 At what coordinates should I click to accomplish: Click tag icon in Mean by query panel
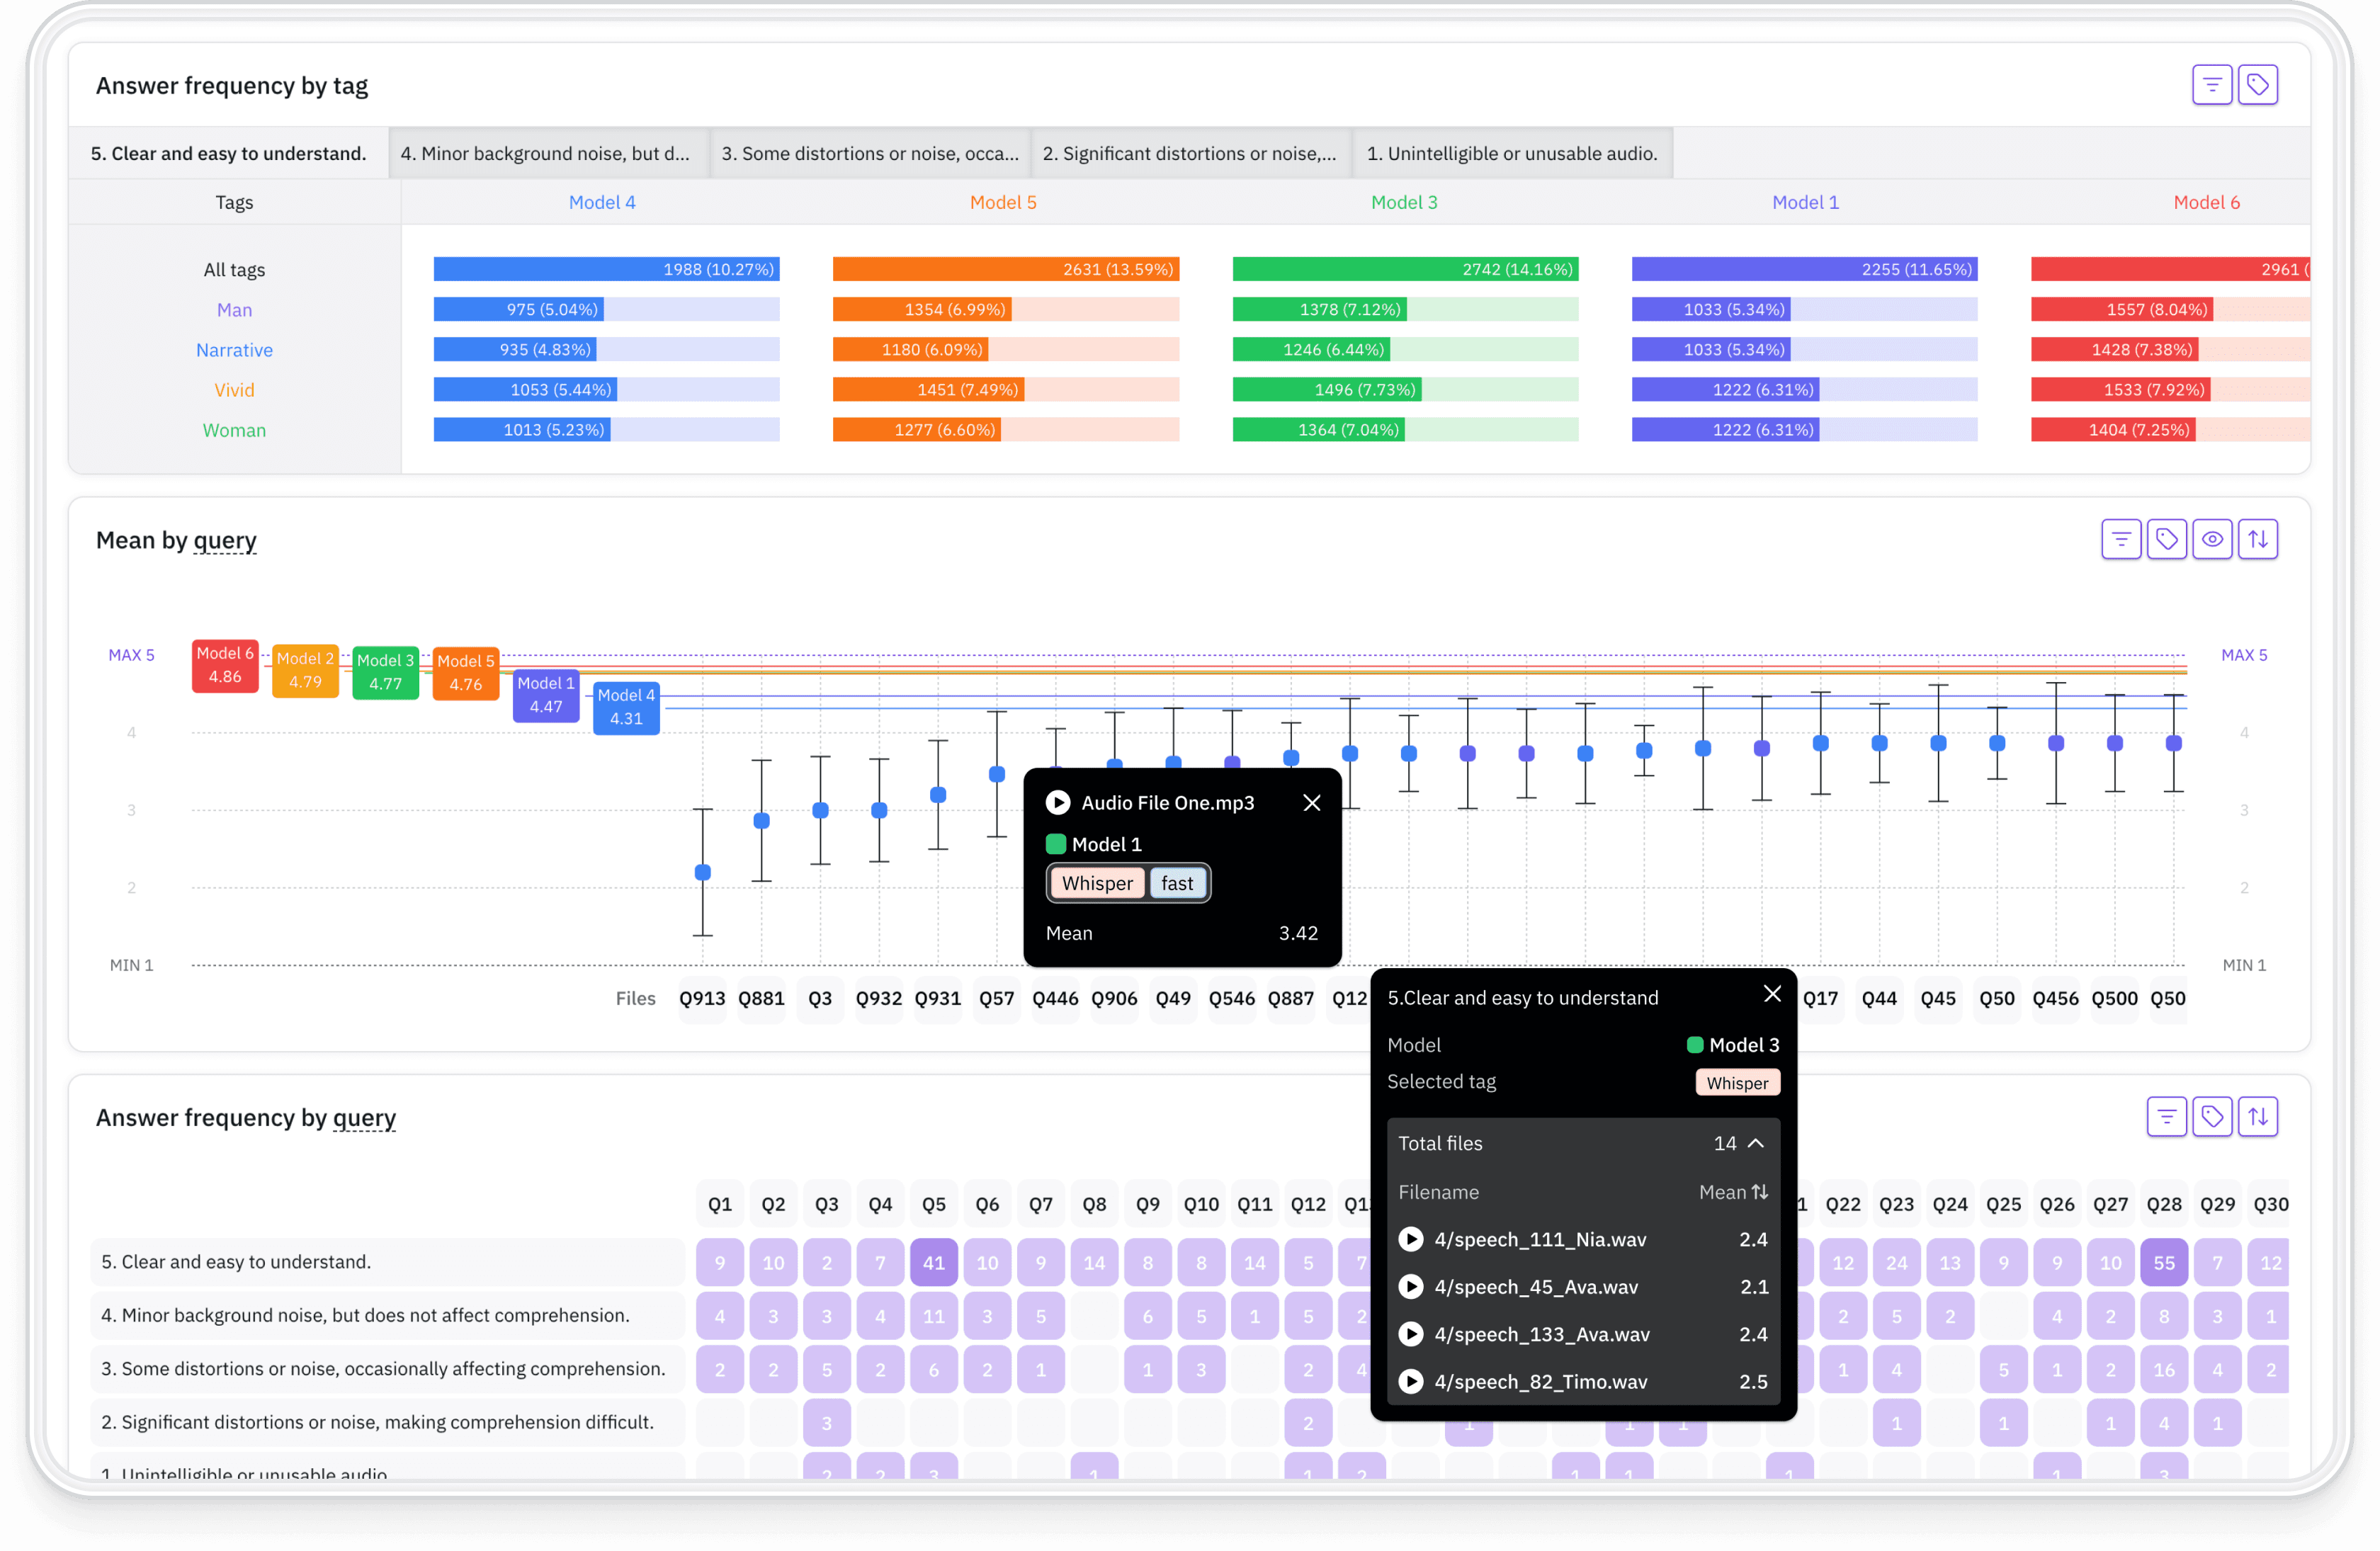(x=2166, y=539)
